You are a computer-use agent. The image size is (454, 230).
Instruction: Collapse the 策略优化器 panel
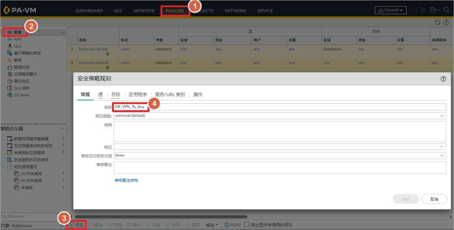coord(62,129)
